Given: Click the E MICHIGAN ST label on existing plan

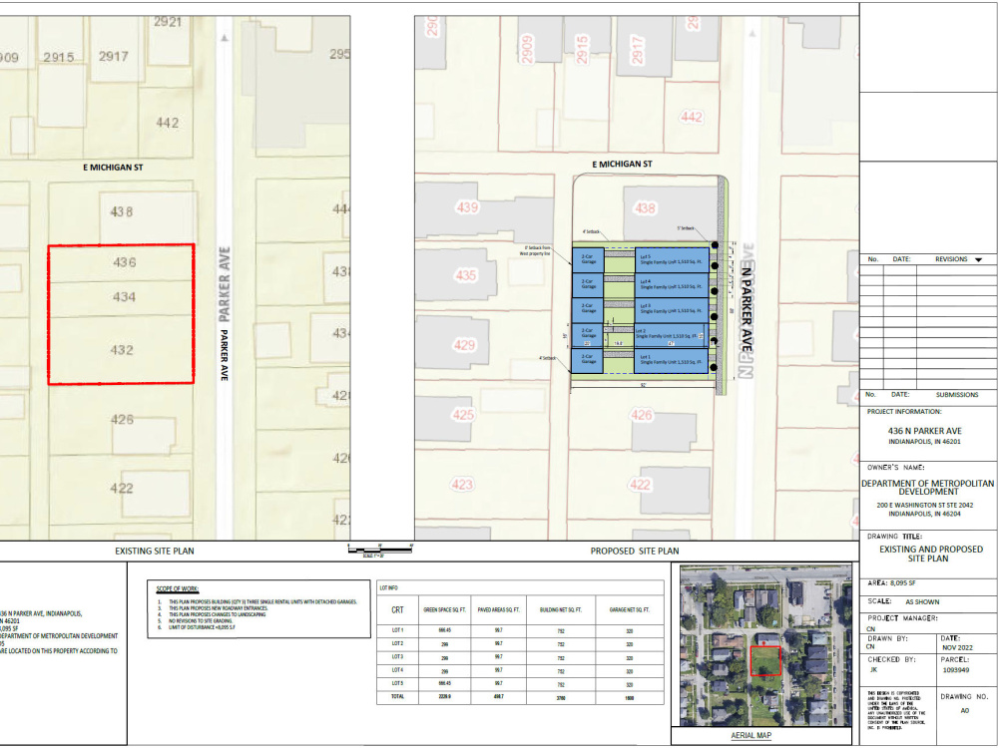Looking at the screenshot, I should 114,168.
